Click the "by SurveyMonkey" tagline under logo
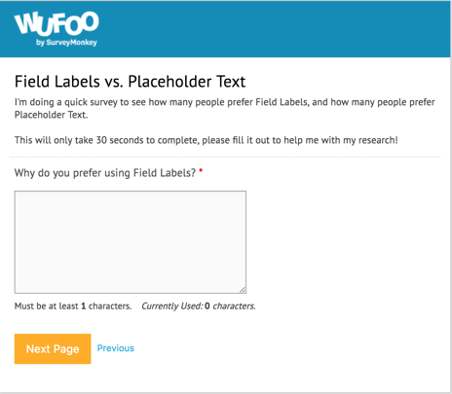Viewport: 452px width, 394px height. pos(66,43)
